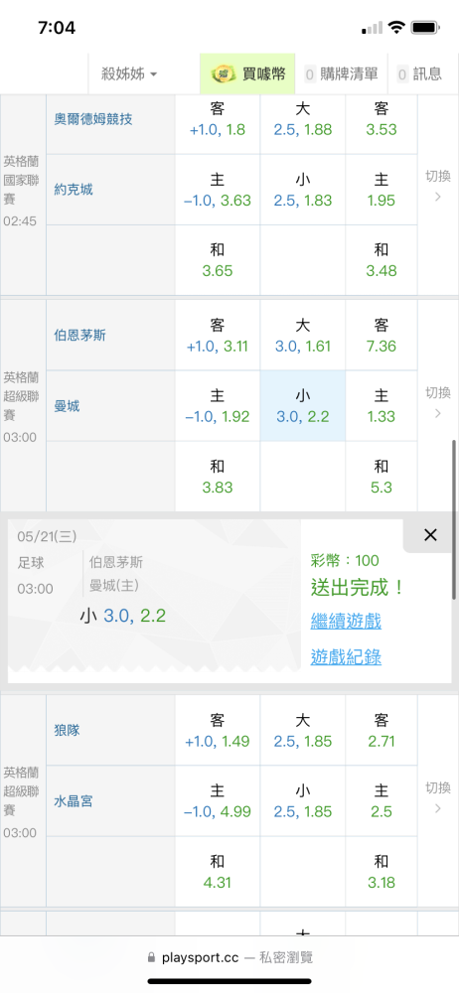Open the 水晶宮 team link

(74, 801)
